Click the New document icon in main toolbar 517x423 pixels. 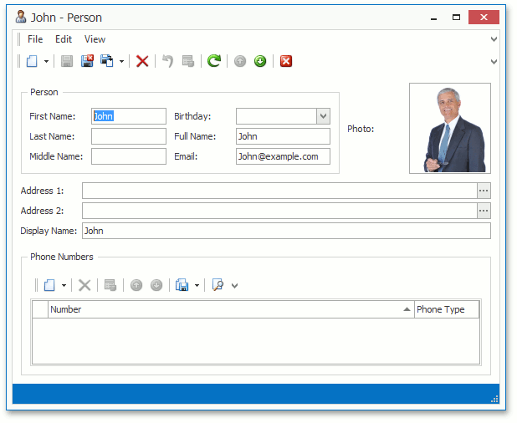pos(32,61)
